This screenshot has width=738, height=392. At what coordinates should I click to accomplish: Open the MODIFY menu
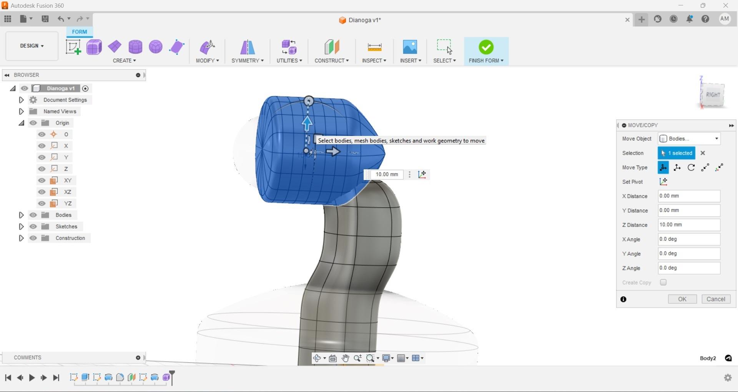208,61
